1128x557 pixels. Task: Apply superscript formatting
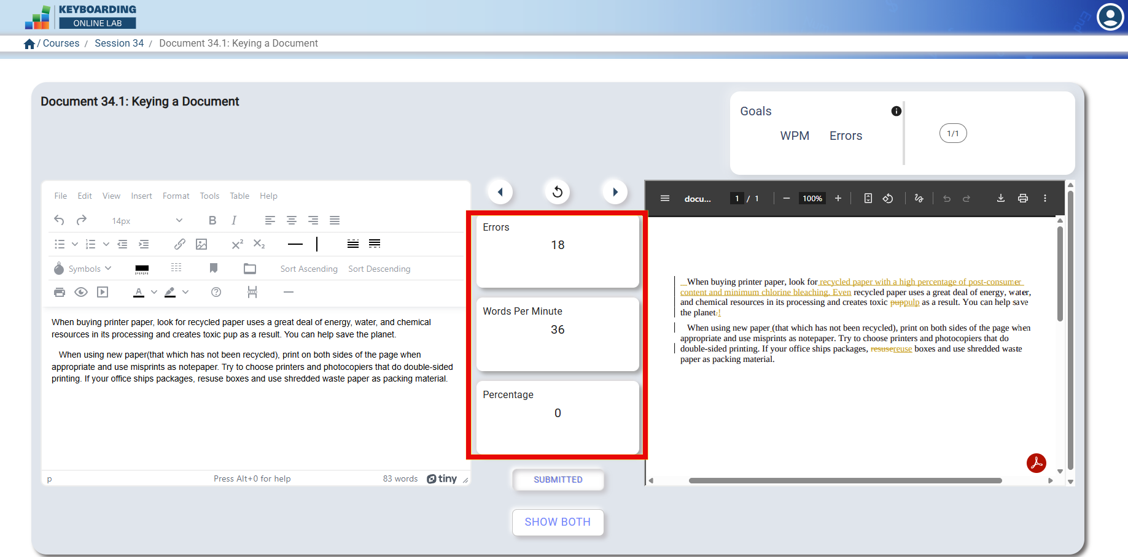236,244
